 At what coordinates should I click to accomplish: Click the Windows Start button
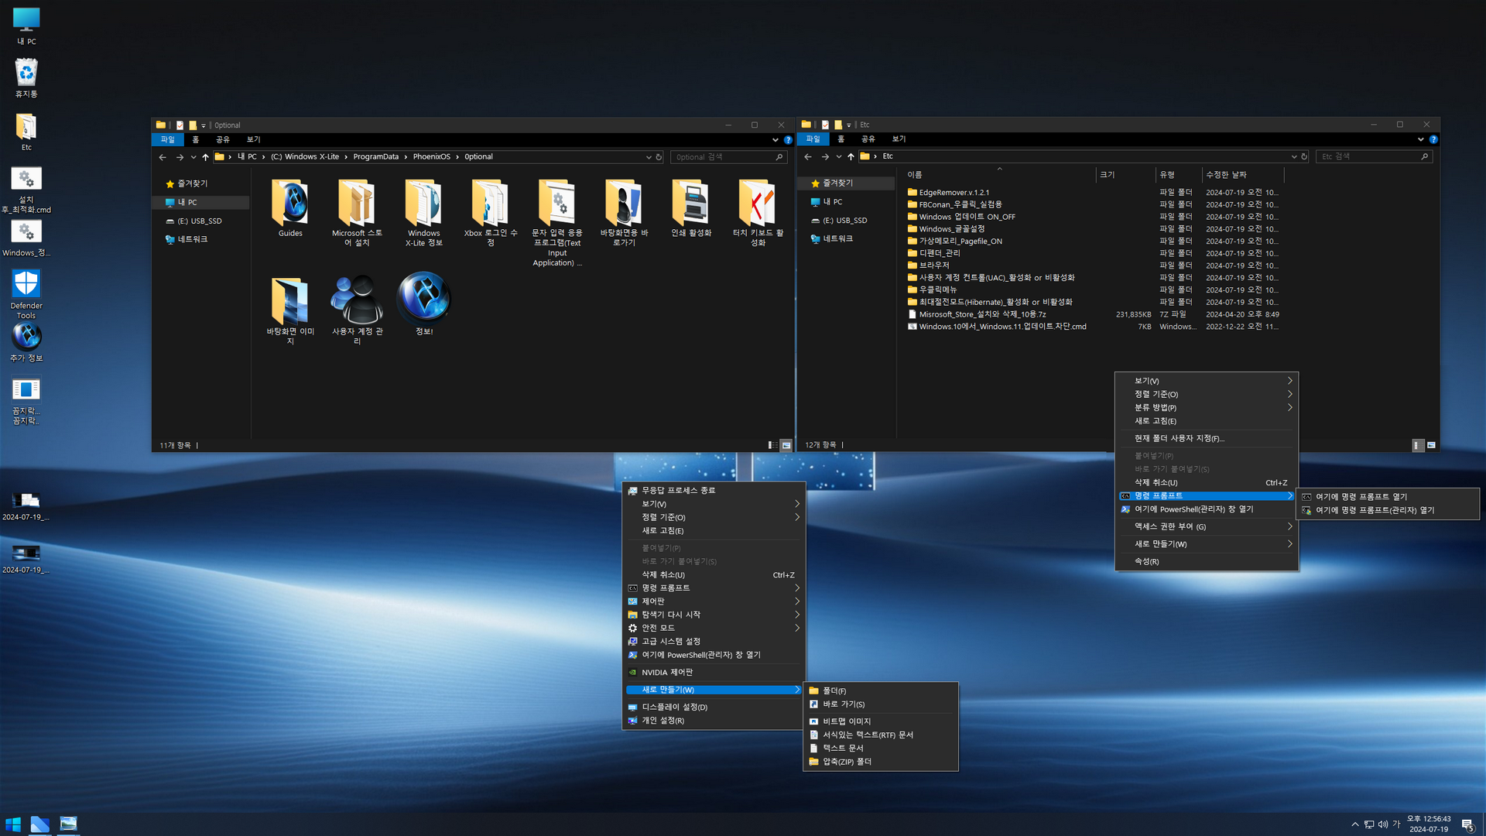click(13, 824)
